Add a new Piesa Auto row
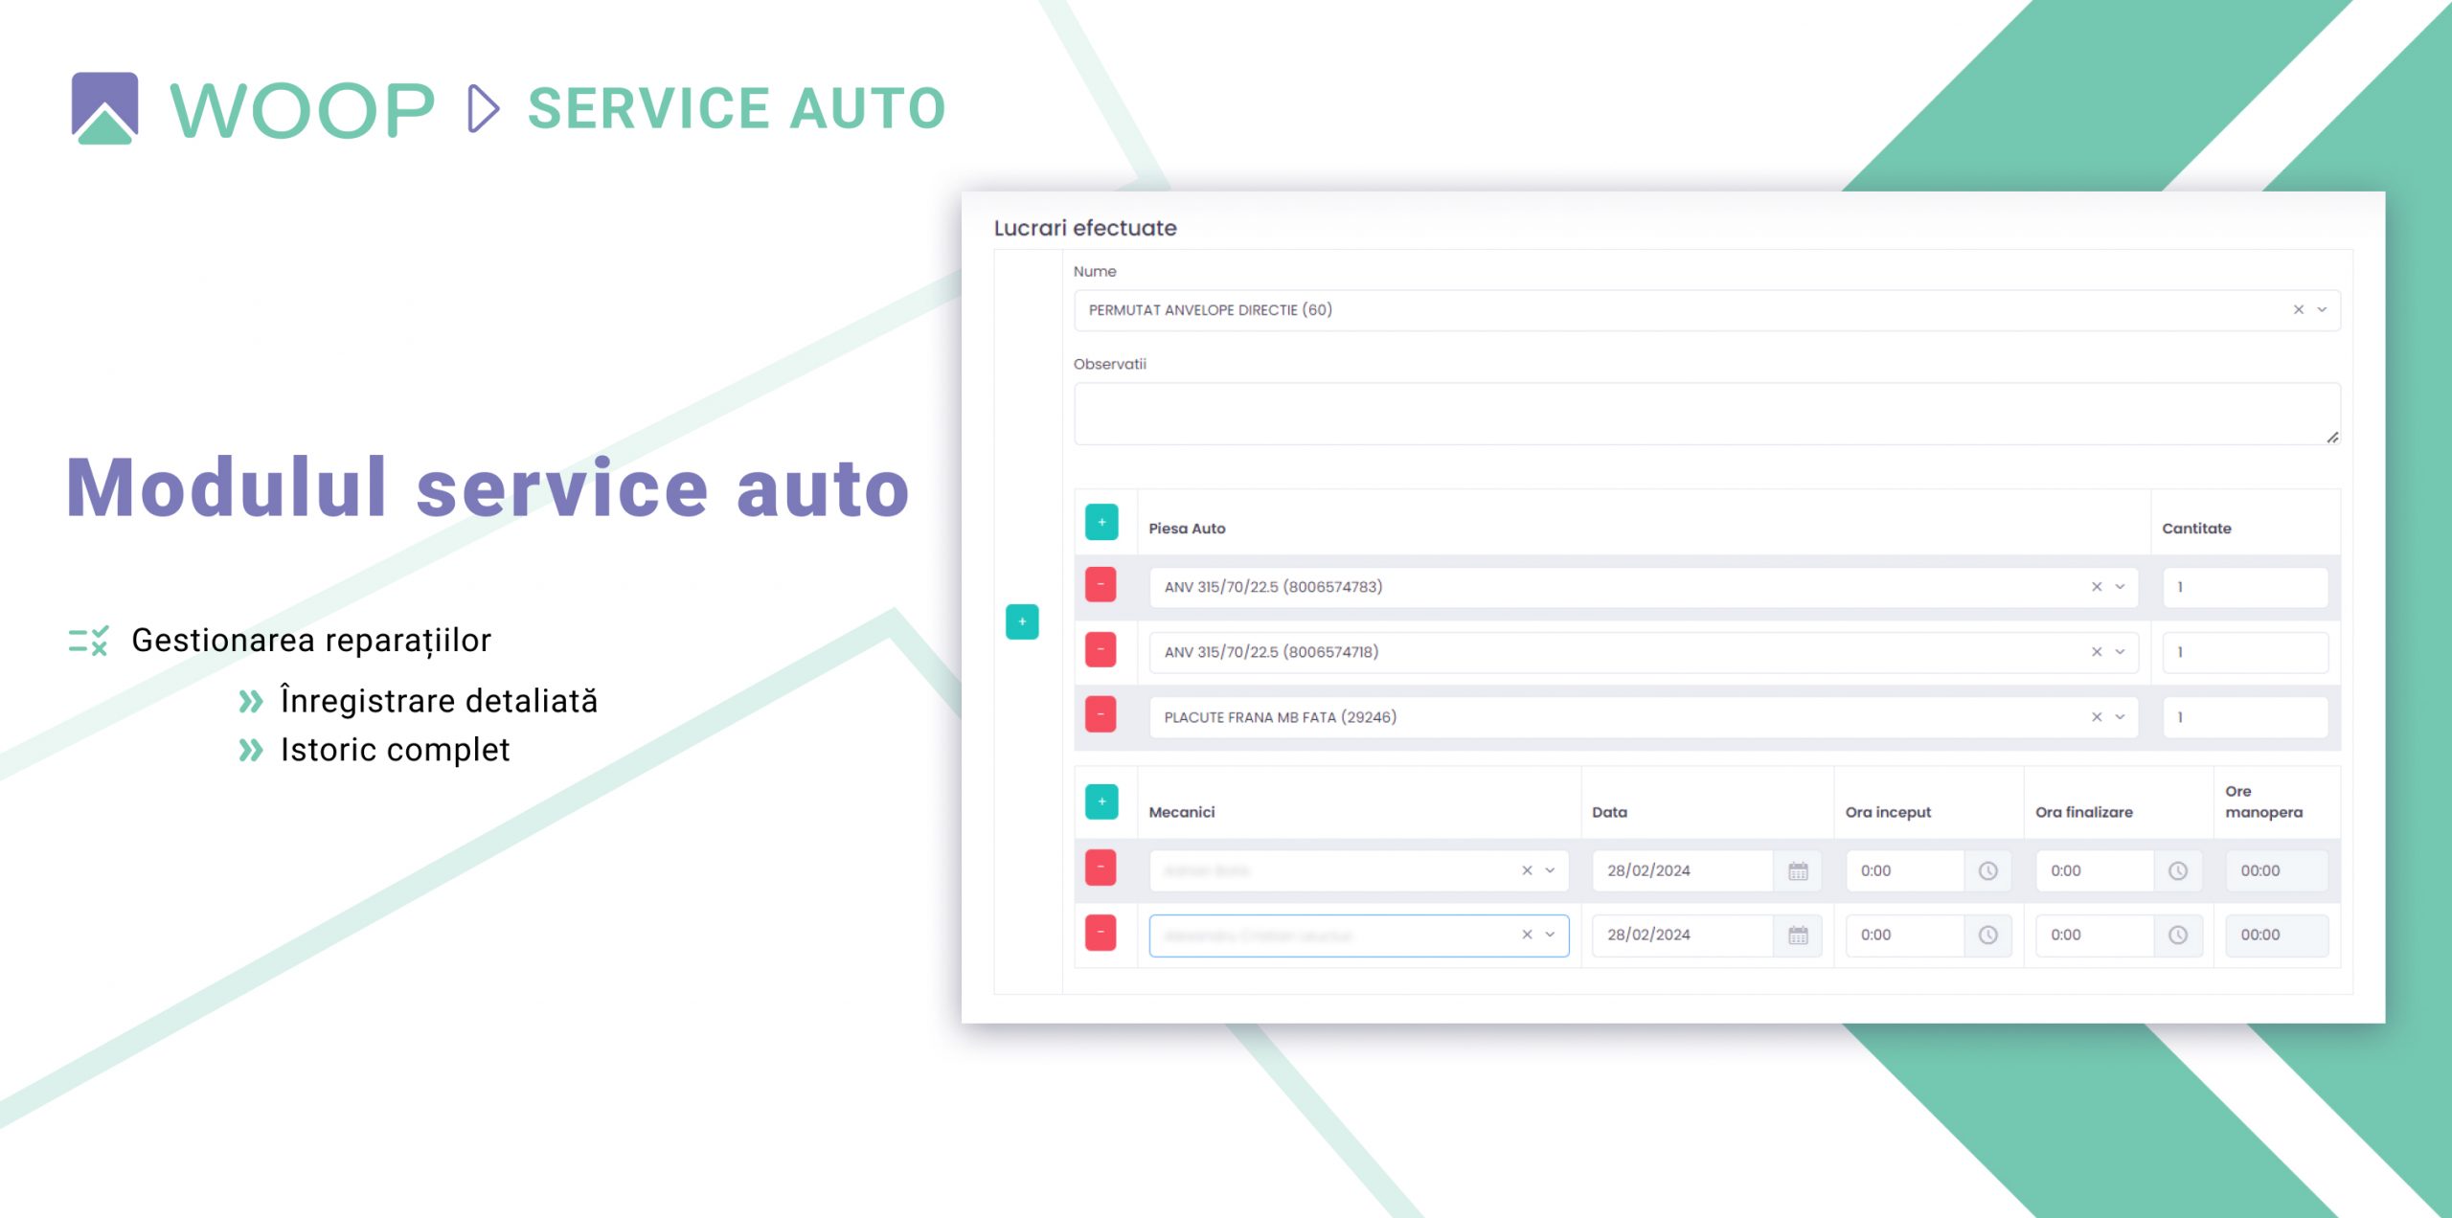Image resolution: width=2452 pixels, height=1218 pixels. click(1101, 522)
